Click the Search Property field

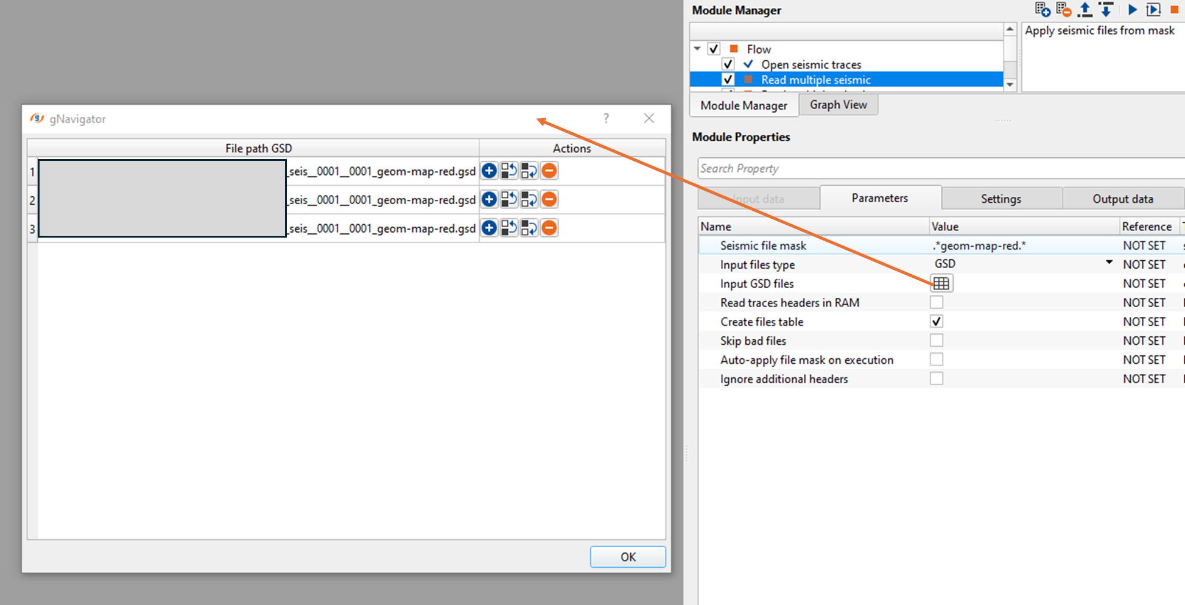pyautogui.click(x=941, y=168)
